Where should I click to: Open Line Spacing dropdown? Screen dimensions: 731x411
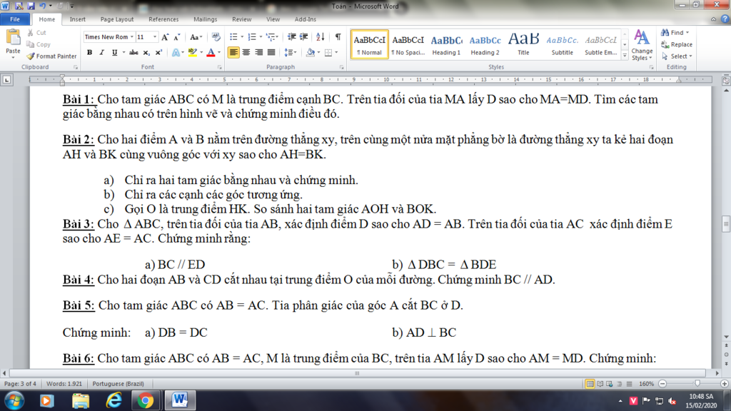291,53
